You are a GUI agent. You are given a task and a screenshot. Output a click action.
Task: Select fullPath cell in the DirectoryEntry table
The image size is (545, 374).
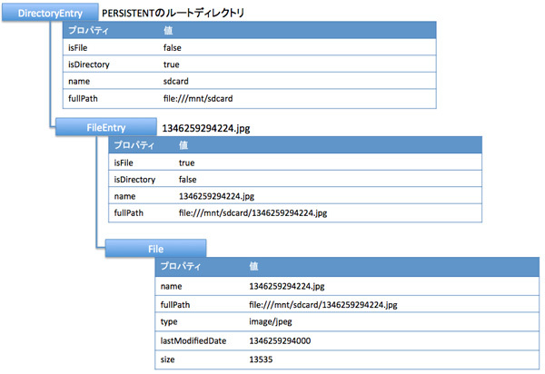point(83,99)
